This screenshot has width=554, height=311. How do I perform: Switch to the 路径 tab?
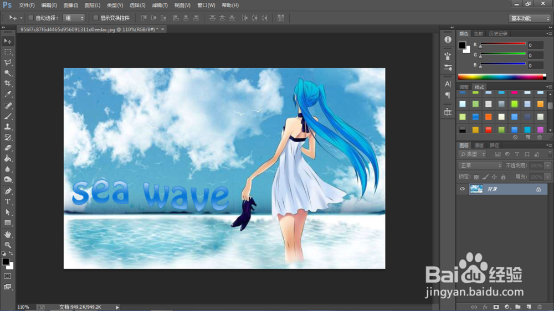pyautogui.click(x=494, y=146)
